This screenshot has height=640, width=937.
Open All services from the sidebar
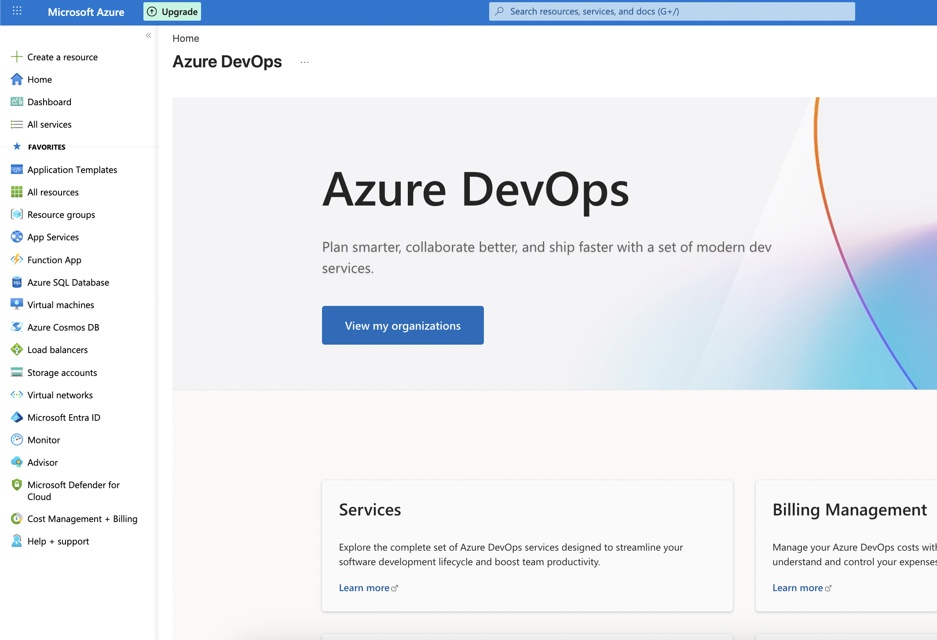click(49, 125)
